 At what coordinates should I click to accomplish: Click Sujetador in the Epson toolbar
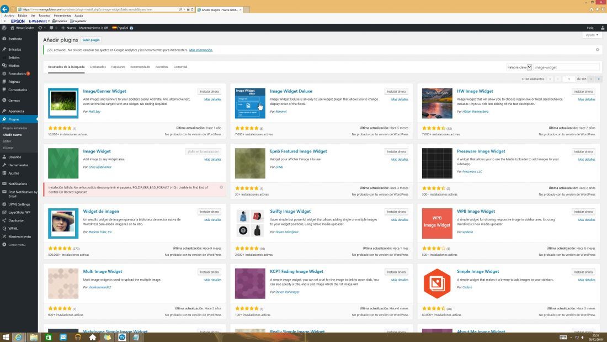point(78,21)
